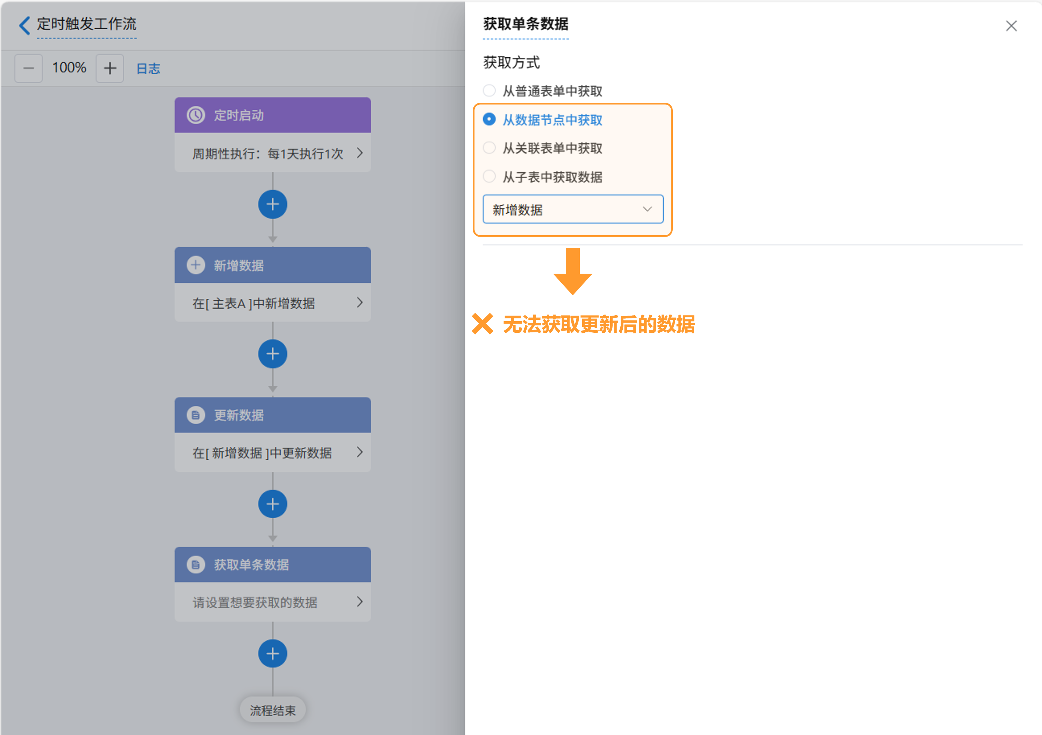Screen dimensions: 1042x735
Task: Add node below 定时启动 with the blue plus
Action: tap(272, 204)
